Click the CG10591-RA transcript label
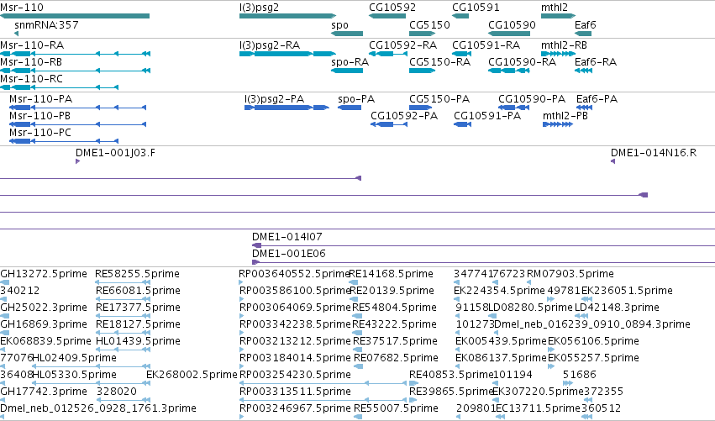The height and width of the screenshot is (421, 715). click(486, 45)
